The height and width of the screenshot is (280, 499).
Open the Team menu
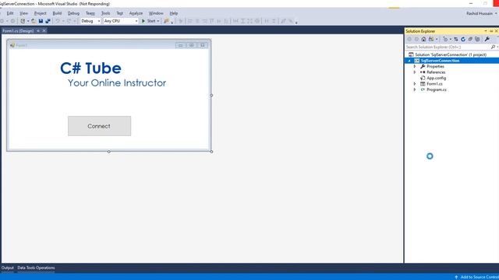tap(90, 13)
